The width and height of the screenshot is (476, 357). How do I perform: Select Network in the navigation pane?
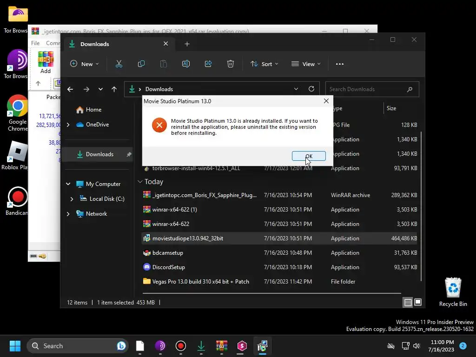point(96,214)
